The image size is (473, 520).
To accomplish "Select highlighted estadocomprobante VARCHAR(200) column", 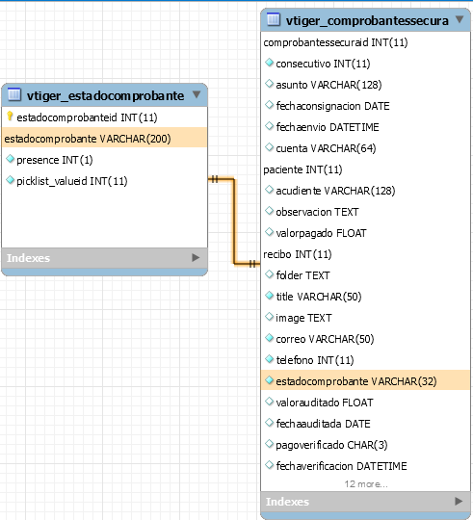I will 104,139.
